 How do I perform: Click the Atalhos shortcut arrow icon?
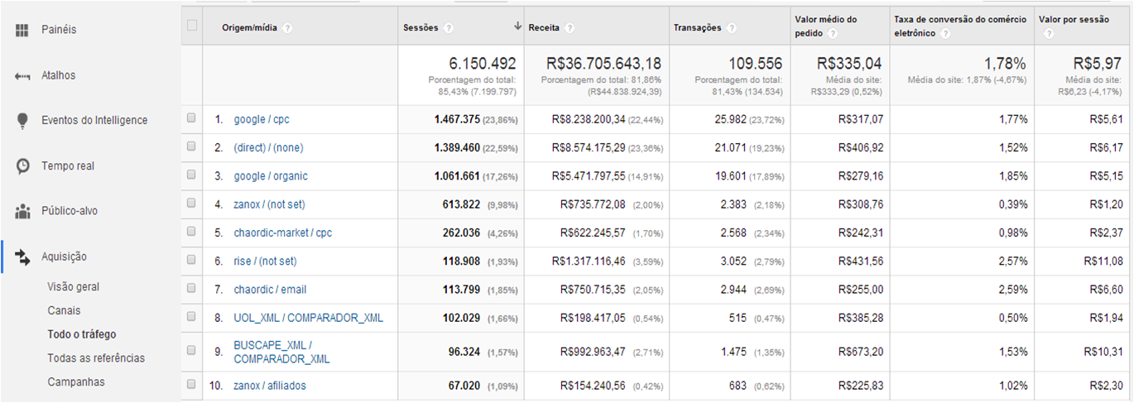tap(22, 76)
